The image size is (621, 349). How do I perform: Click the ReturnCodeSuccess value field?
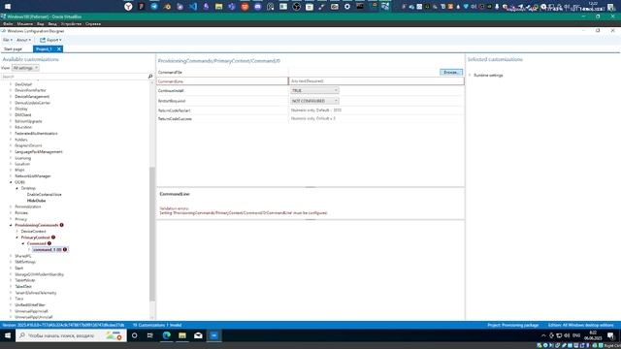(376, 118)
